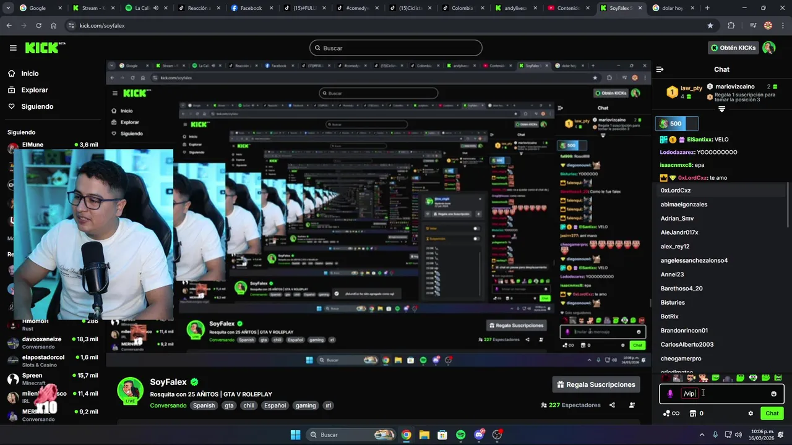Viewport: 792px width, 445px height.
Task: Open File Explorer from the taskbar
Action: (424, 435)
